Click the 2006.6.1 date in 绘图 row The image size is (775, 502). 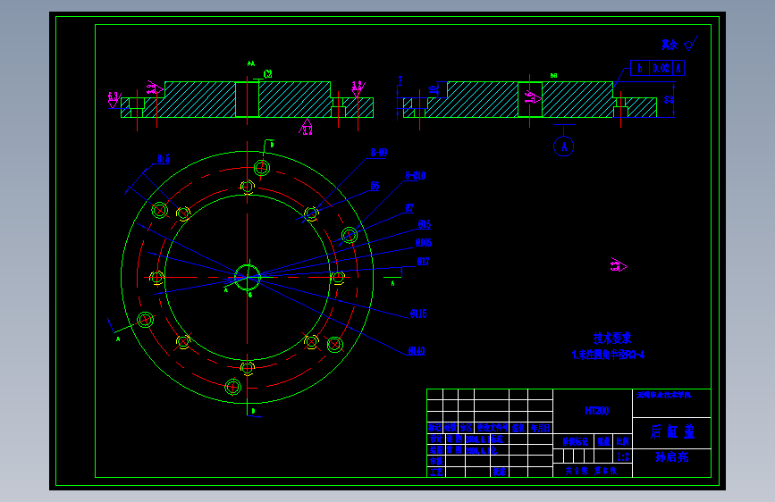coord(476,449)
